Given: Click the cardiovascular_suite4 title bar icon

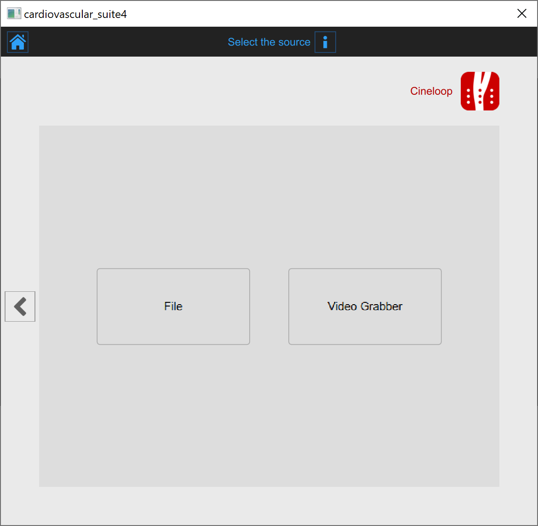Looking at the screenshot, I should point(14,14).
